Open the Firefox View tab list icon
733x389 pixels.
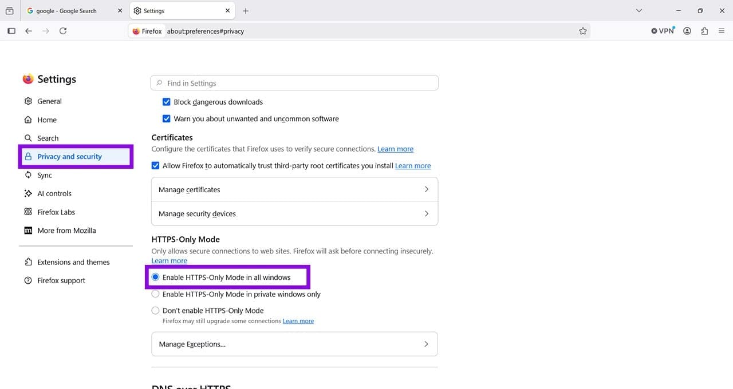9,10
